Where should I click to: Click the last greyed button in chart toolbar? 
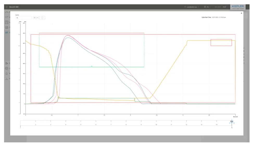click(44, 18)
